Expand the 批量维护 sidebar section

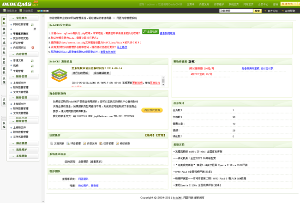pos(24,149)
